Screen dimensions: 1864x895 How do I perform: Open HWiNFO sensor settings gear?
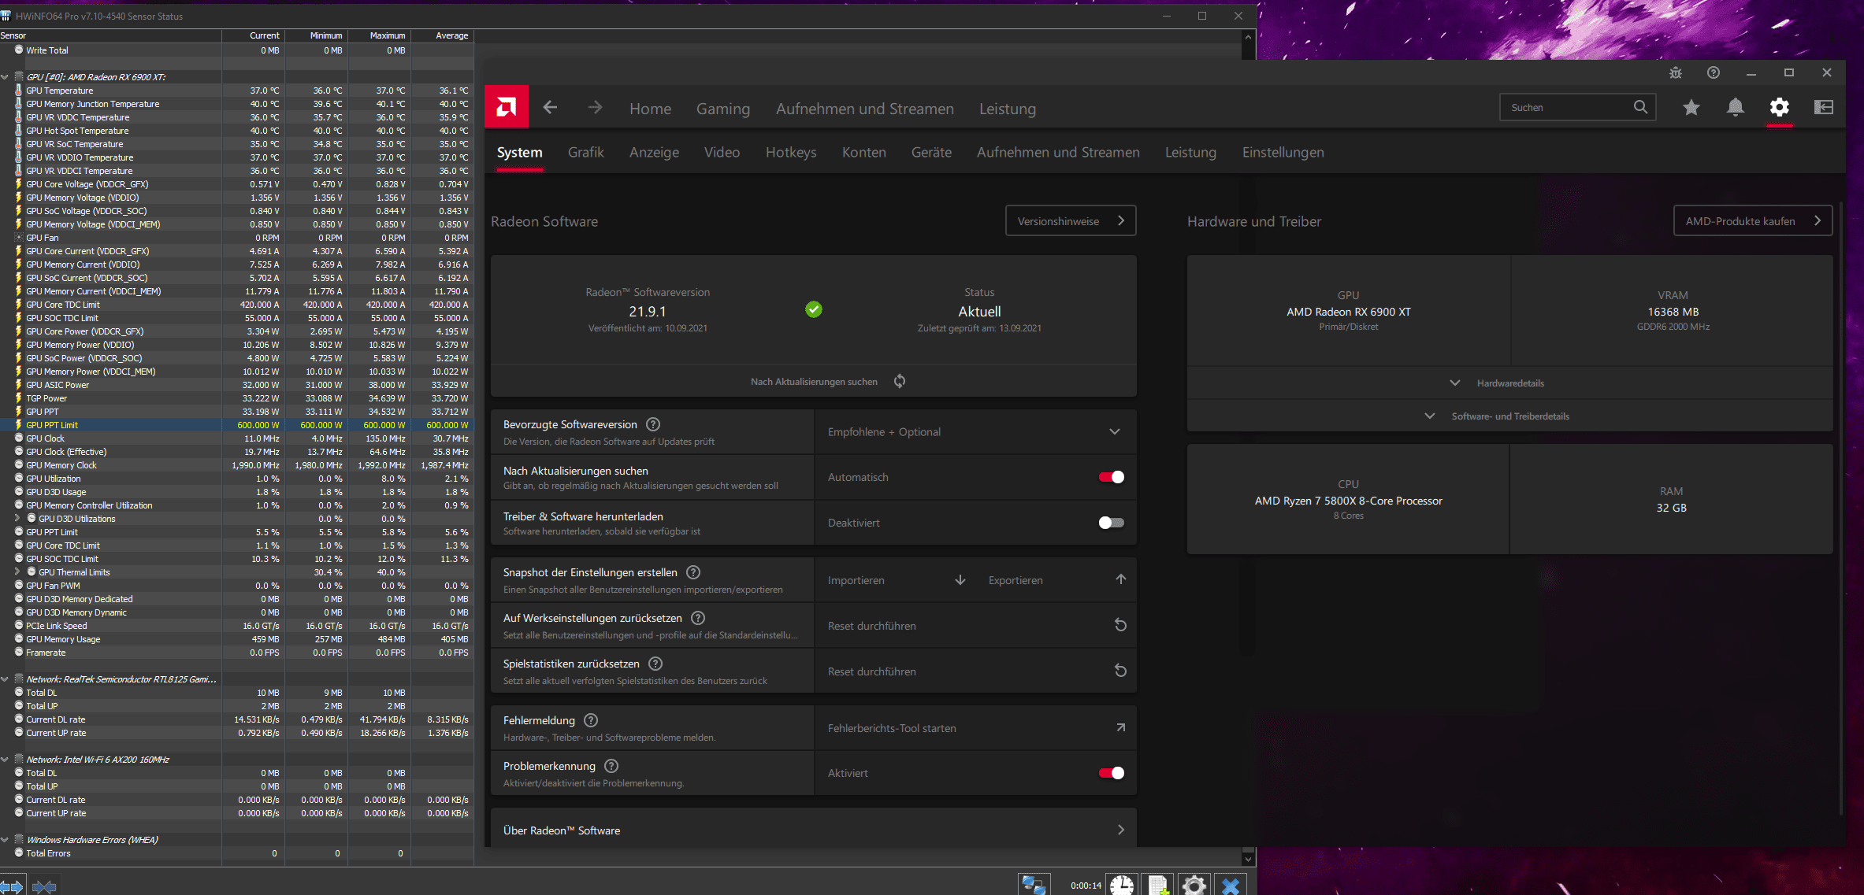[1194, 885]
